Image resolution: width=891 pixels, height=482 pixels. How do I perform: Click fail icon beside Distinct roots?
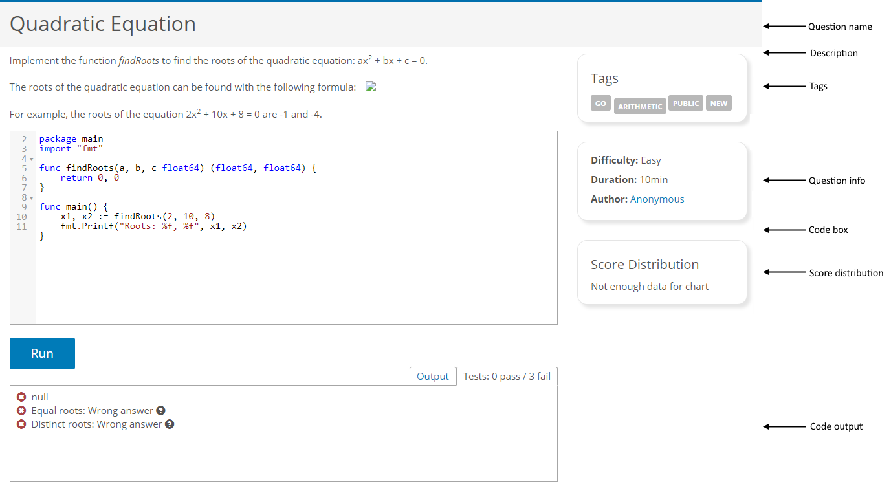pyautogui.click(x=21, y=424)
